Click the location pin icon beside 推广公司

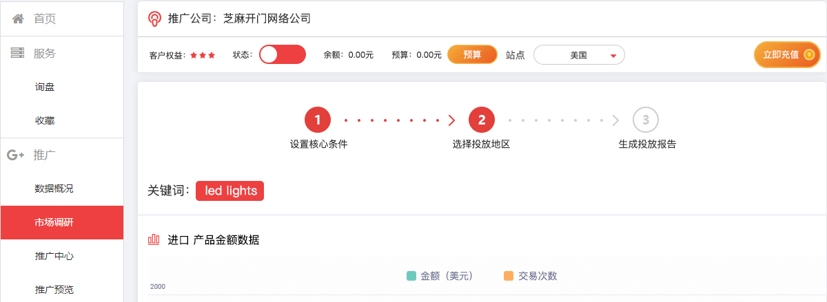pos(155,19)
